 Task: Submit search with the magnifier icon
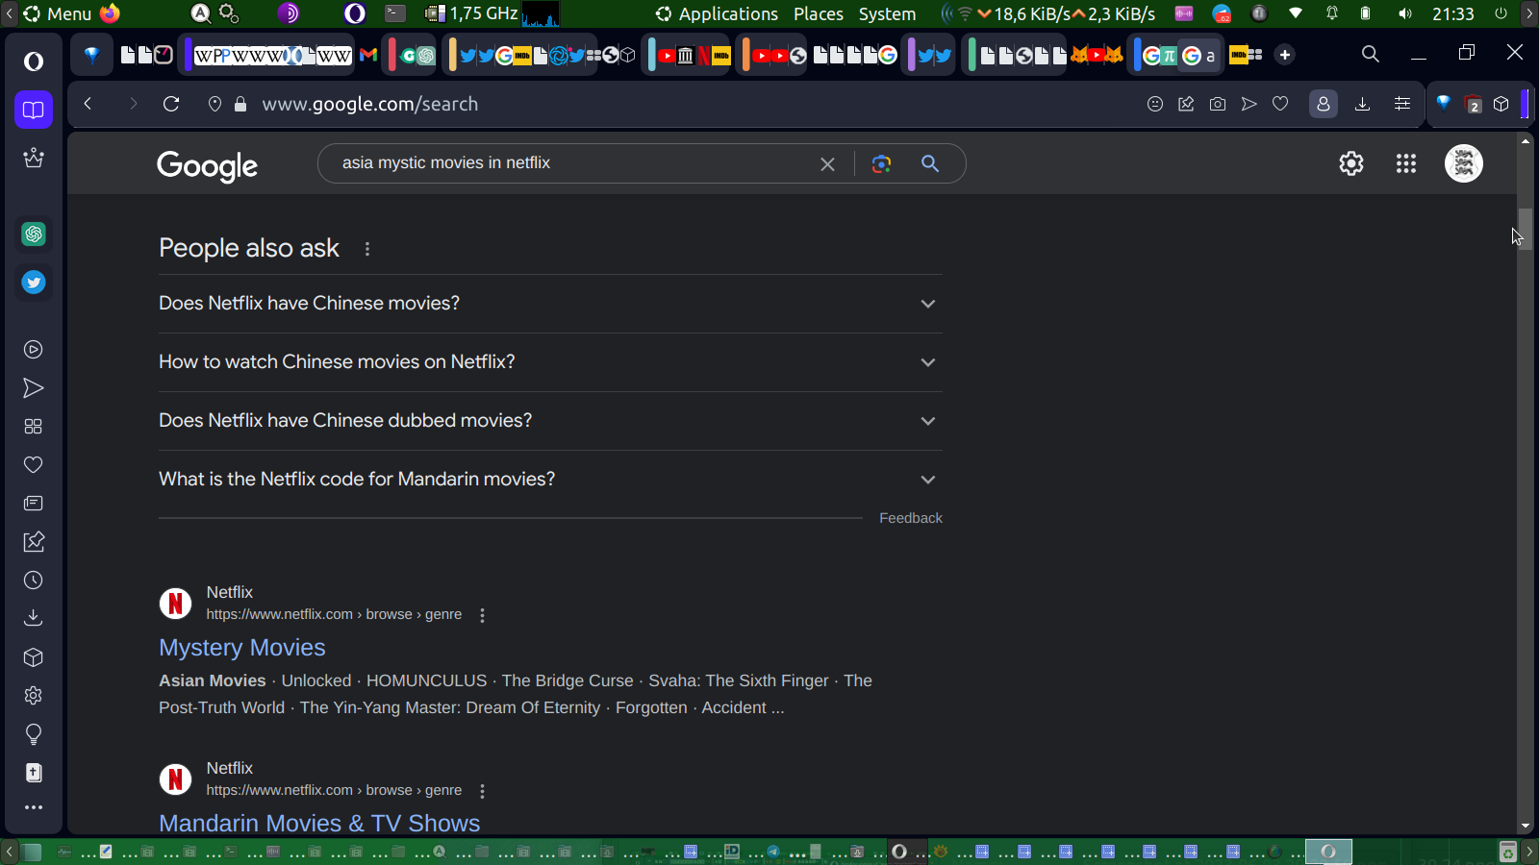tap(930, 163)
